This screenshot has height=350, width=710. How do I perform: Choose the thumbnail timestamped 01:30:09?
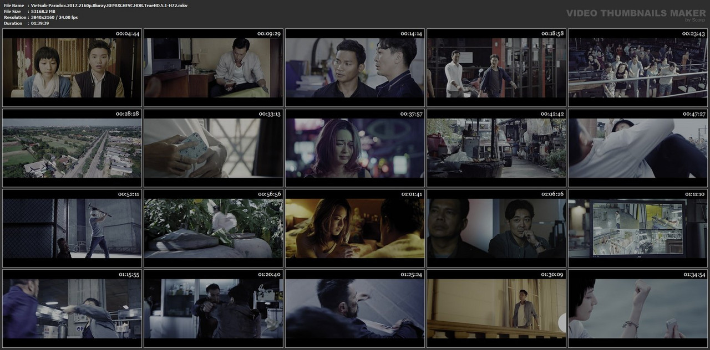coord(496,308)
